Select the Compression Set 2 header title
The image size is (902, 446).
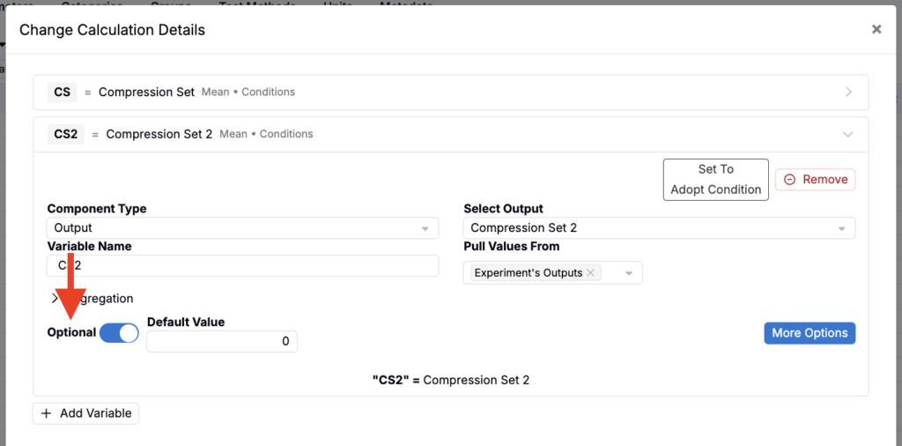tap(159, 134)
